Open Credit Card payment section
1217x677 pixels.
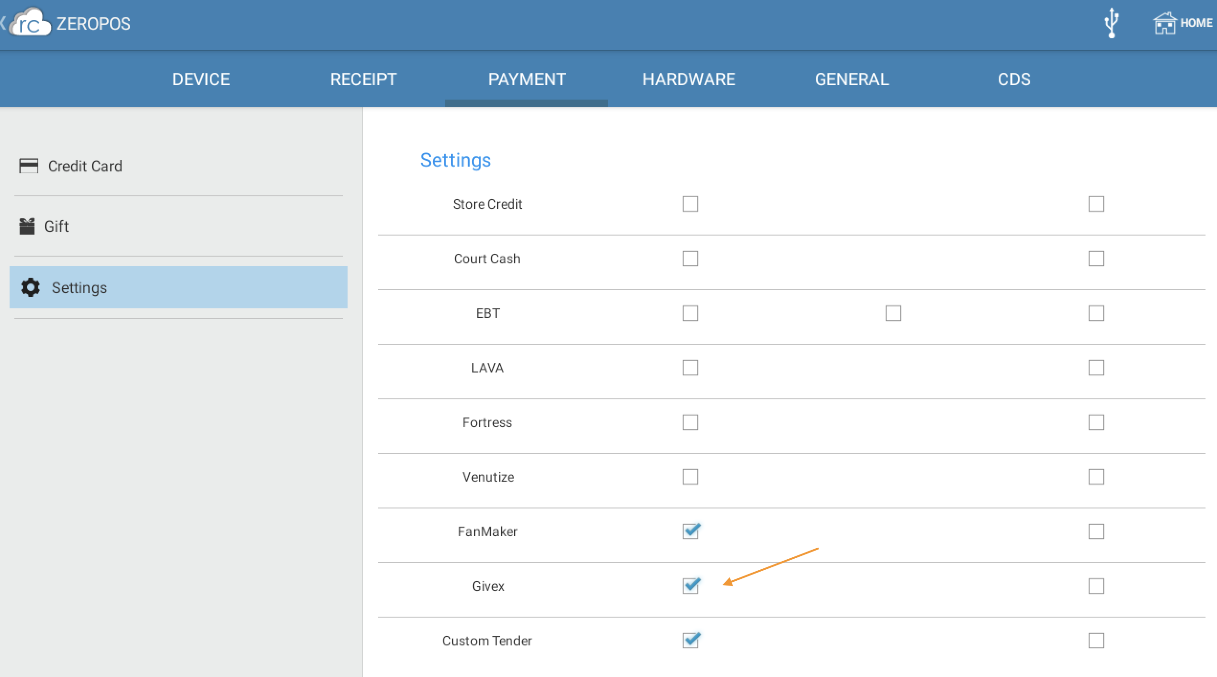click(x=179, y=166)
